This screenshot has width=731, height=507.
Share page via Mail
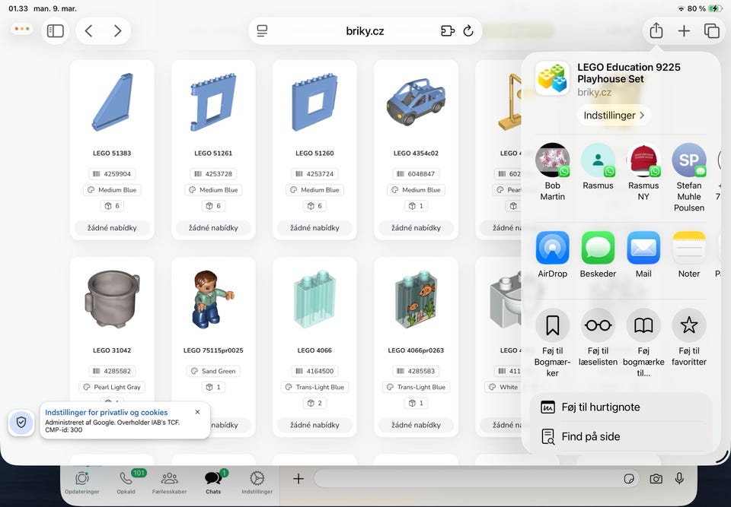(643, 254)
